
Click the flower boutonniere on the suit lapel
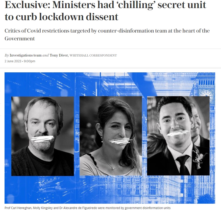(x=199, y=159)
